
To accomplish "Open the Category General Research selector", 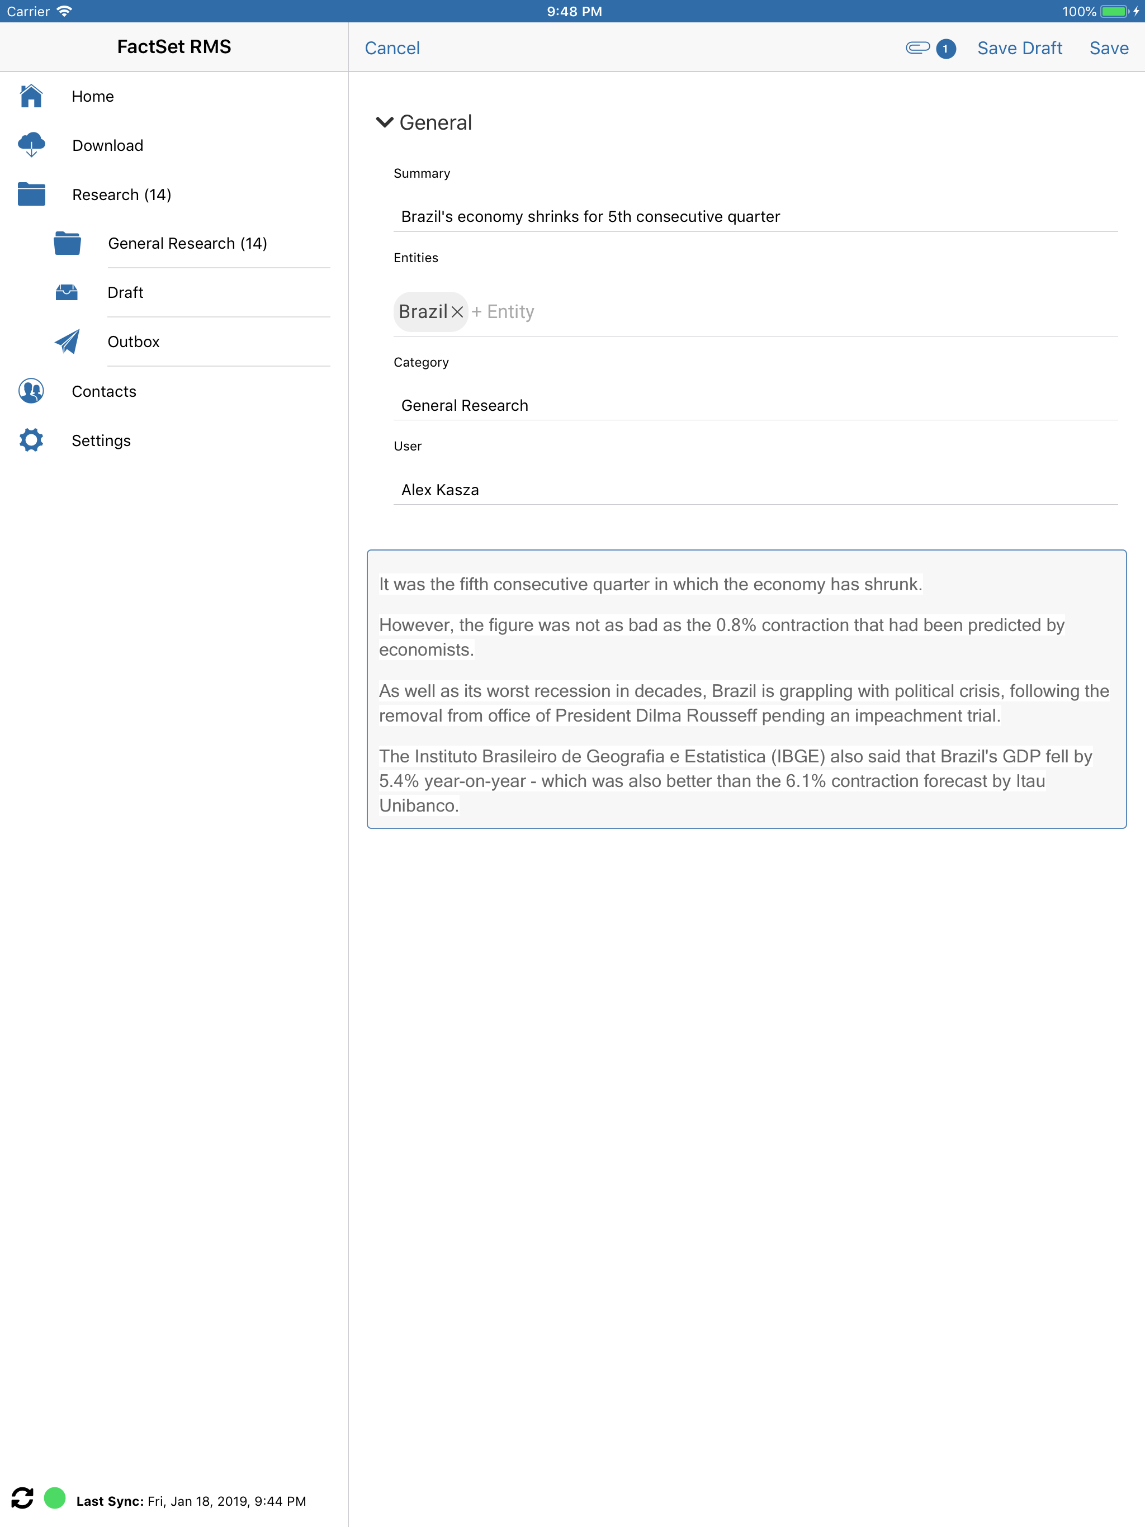I will click(755, 405).
